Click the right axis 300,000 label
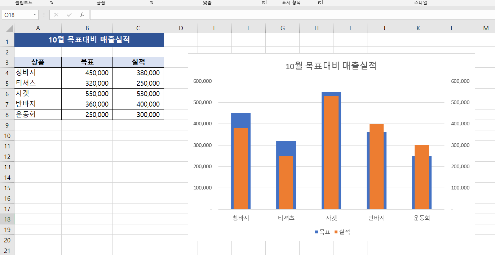The height and width of the screenshot is (255, 495). [460, 145]
